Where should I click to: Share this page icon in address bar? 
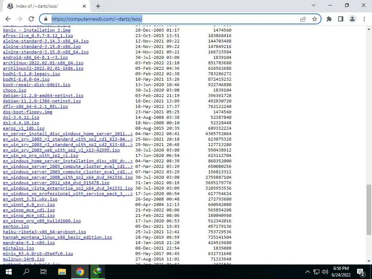tap(303, 19)
